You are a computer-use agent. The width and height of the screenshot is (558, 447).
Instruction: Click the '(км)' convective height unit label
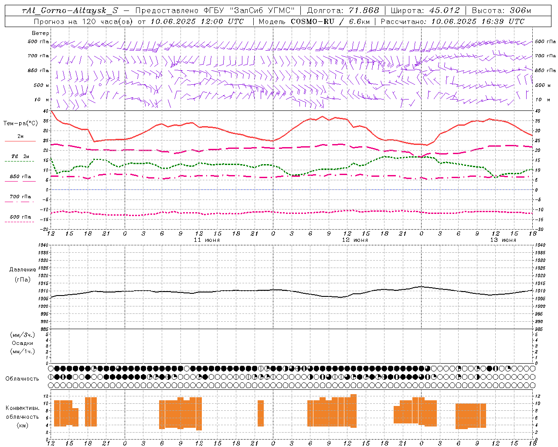coord(23,425)
